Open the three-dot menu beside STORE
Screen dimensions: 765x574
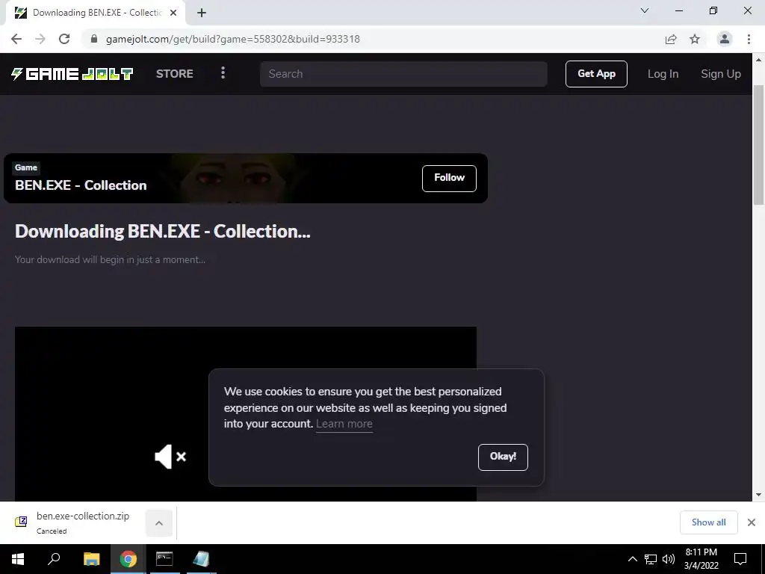pyautogui.click(x=223, y=73)
